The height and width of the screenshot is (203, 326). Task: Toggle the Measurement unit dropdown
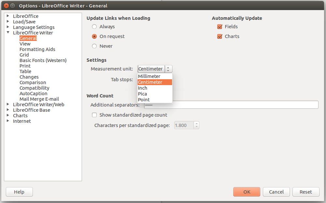pos(155,69)
